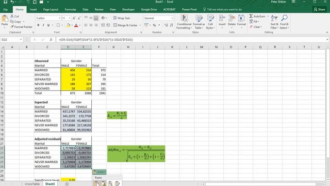Open Sort & Filter options
330x186 pixels.
point(274,22)
